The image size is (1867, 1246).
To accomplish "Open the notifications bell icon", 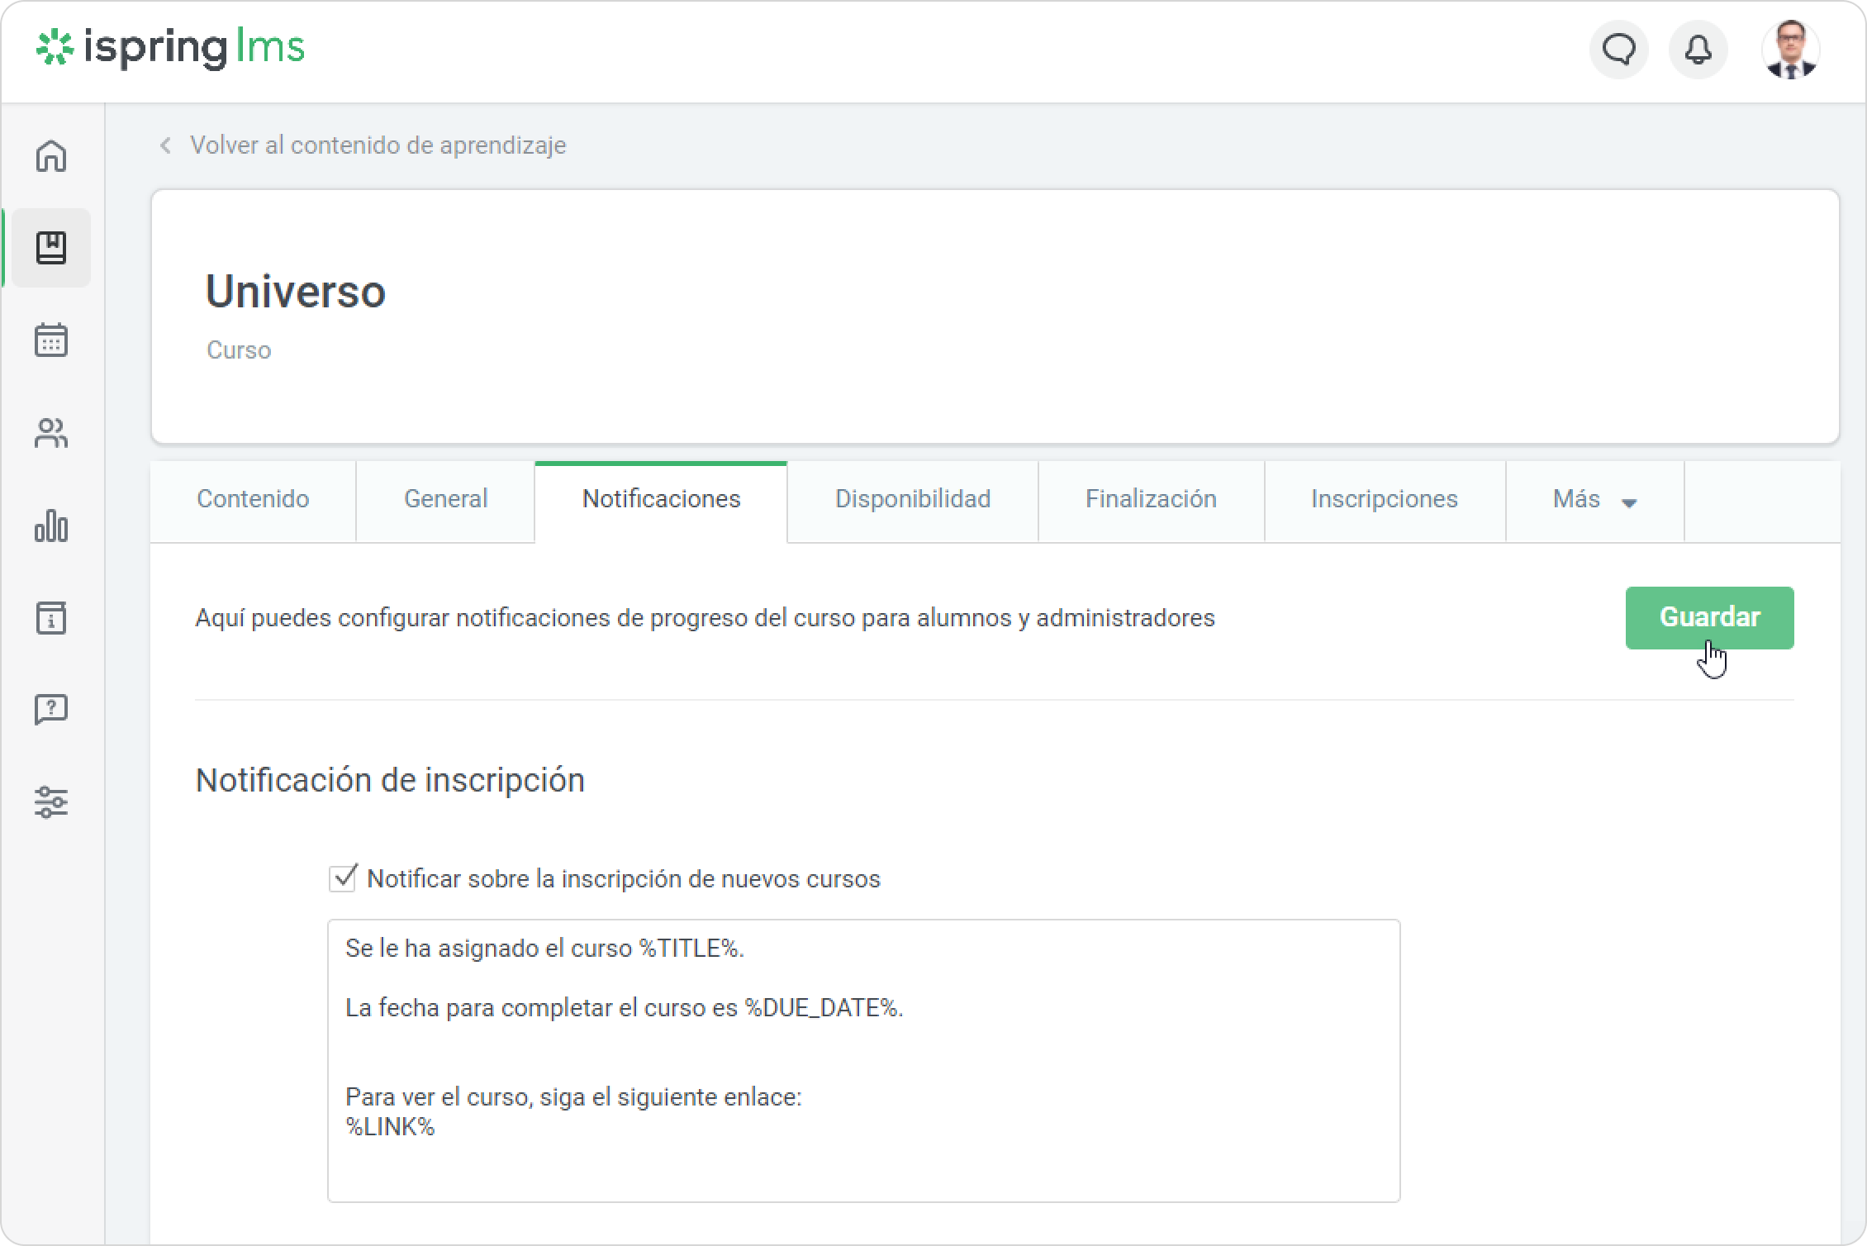I will 1698,50.
